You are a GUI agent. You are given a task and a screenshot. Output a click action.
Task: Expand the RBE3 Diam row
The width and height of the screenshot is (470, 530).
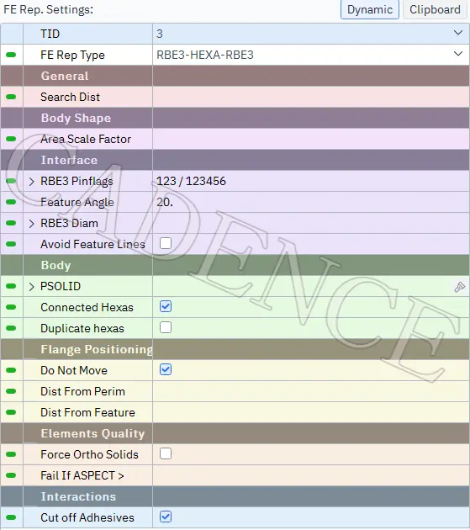[31, 224]
